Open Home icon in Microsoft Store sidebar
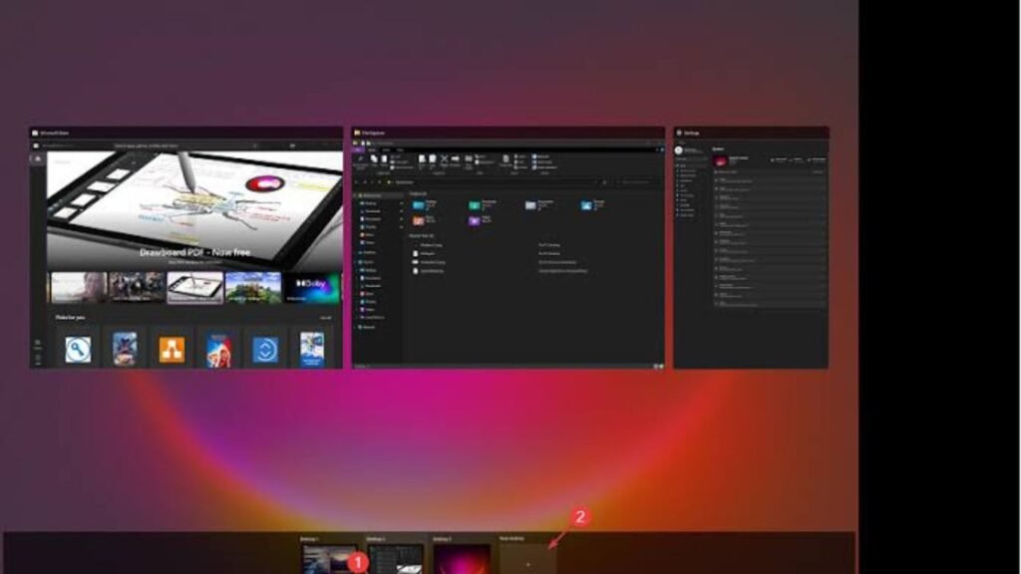Image resolution: width=1021 pixels, height=574 pixels. (x=38, y=158)
